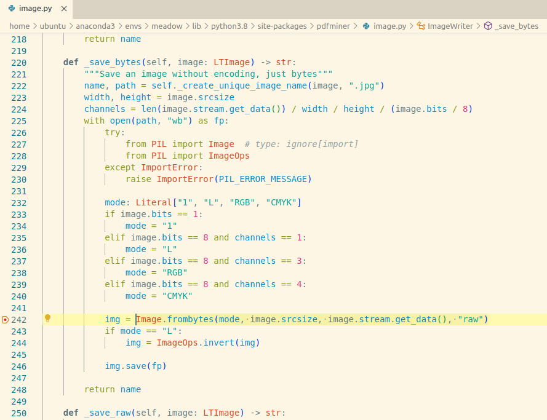547x420 pixels.
Task: Click the "raw" string on line 242
Action: tap(471, 319)
